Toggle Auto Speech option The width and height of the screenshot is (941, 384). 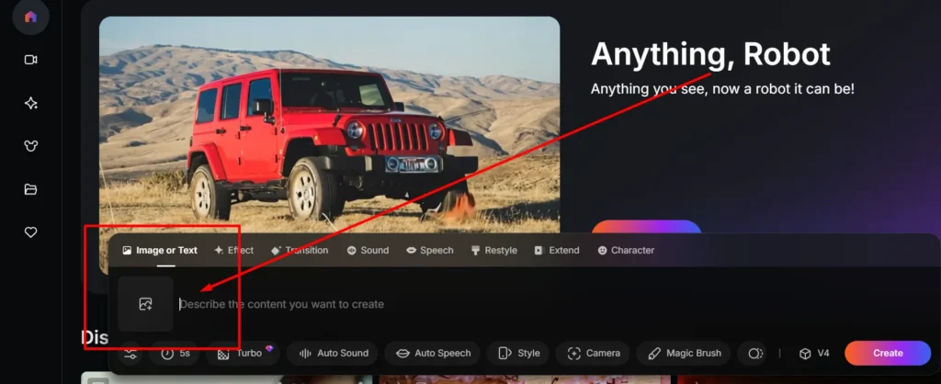(434, 354)
